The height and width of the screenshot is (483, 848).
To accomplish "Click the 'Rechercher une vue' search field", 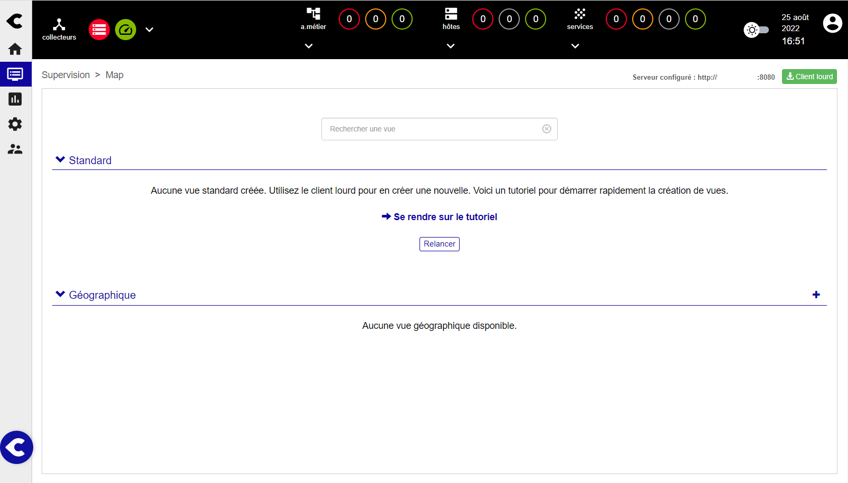I will (433, 129).
